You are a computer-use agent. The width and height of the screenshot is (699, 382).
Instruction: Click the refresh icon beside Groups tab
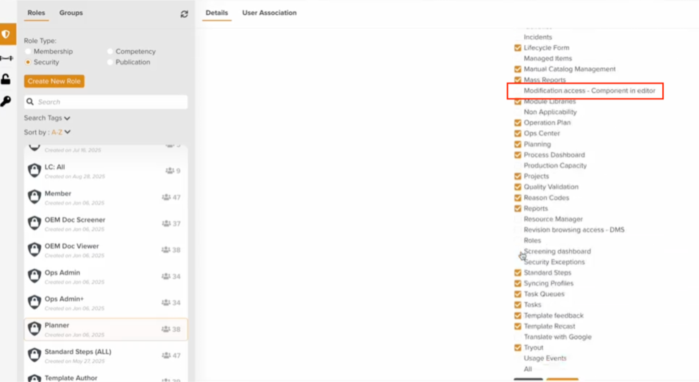184,14
